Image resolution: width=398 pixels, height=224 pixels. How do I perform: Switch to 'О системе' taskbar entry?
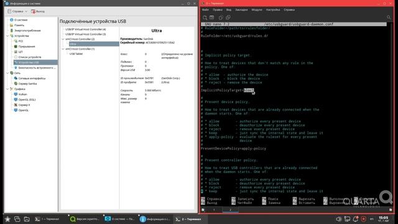[120, 219]
